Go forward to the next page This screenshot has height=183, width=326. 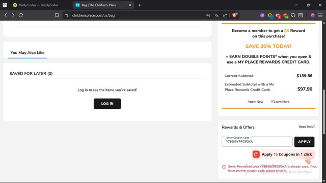(x=13, y=15)
